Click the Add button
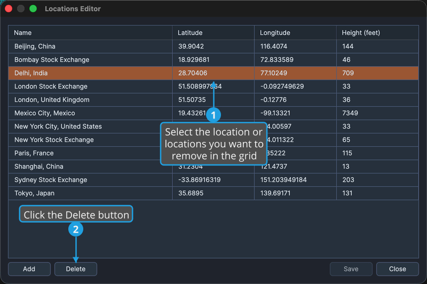This screenshot has height=284, width=427. [x=29, y=269]
